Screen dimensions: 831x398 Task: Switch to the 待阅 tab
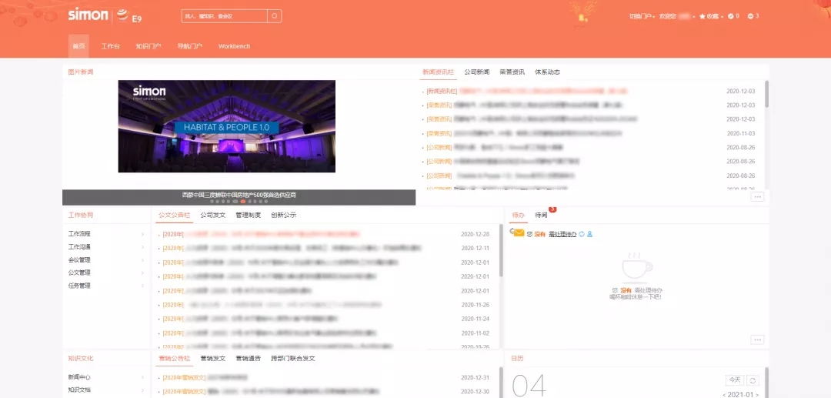pos(541,215)
